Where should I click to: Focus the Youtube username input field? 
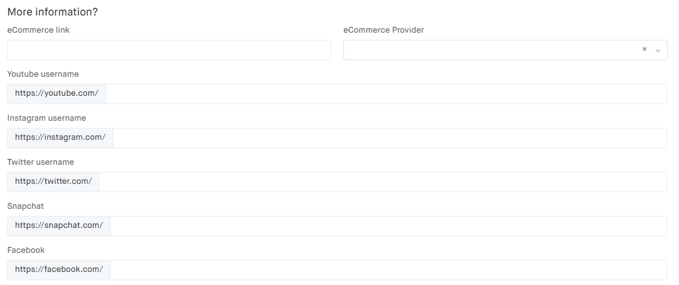(386, 94)
